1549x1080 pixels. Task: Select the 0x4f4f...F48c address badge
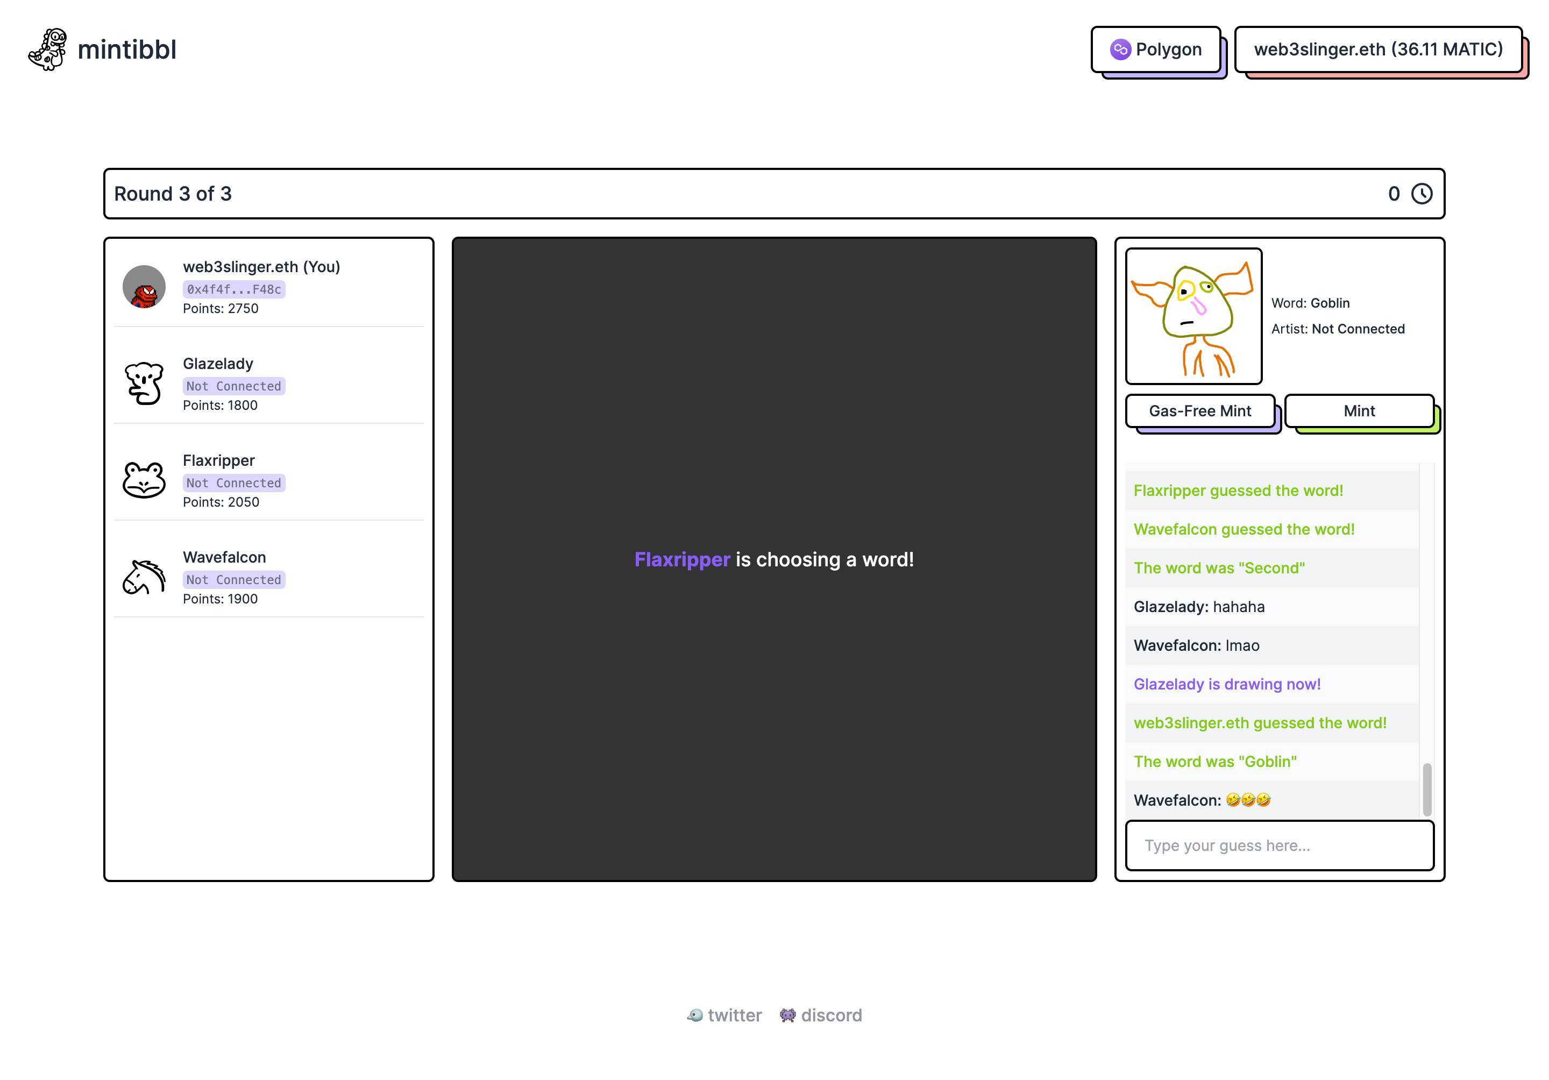click(234, 289)
